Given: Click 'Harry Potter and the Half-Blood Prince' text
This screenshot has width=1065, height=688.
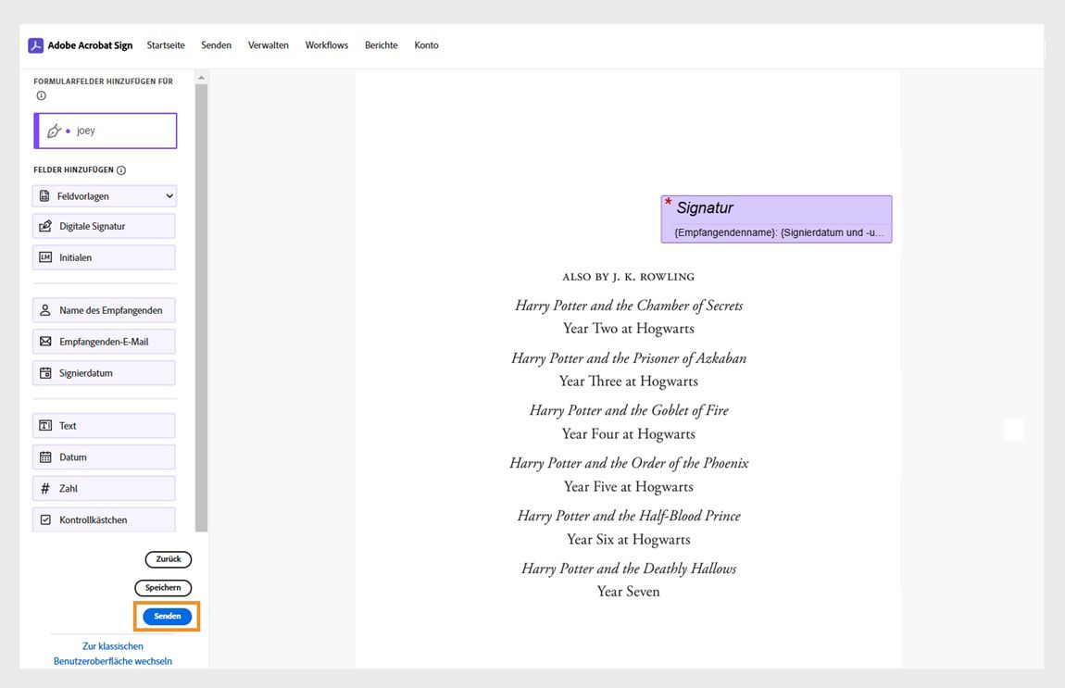Looking at the screenshot, I should pyautogui.click(x=629, y=516).
